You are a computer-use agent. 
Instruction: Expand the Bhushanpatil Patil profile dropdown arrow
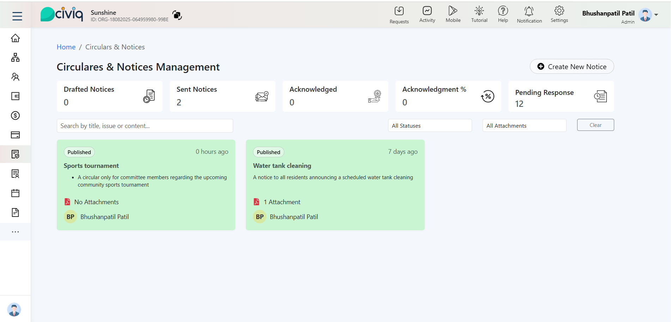click(x=656, y=15)
